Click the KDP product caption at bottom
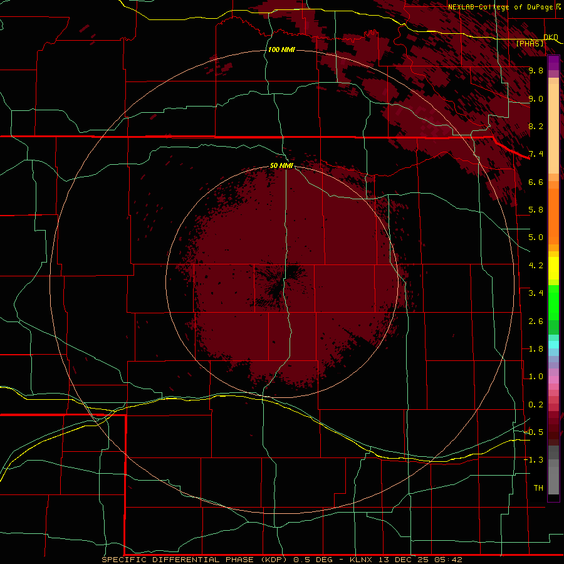 (281, 560)
